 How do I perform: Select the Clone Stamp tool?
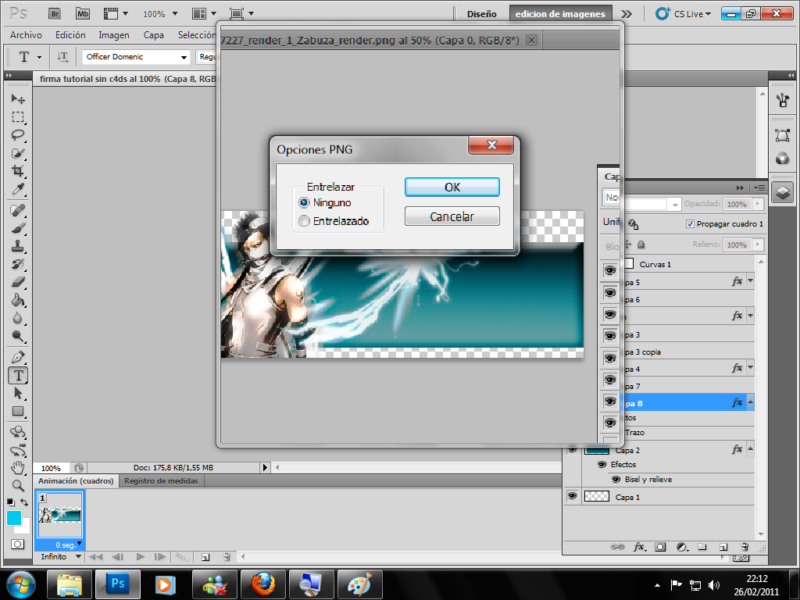[18, 246]
